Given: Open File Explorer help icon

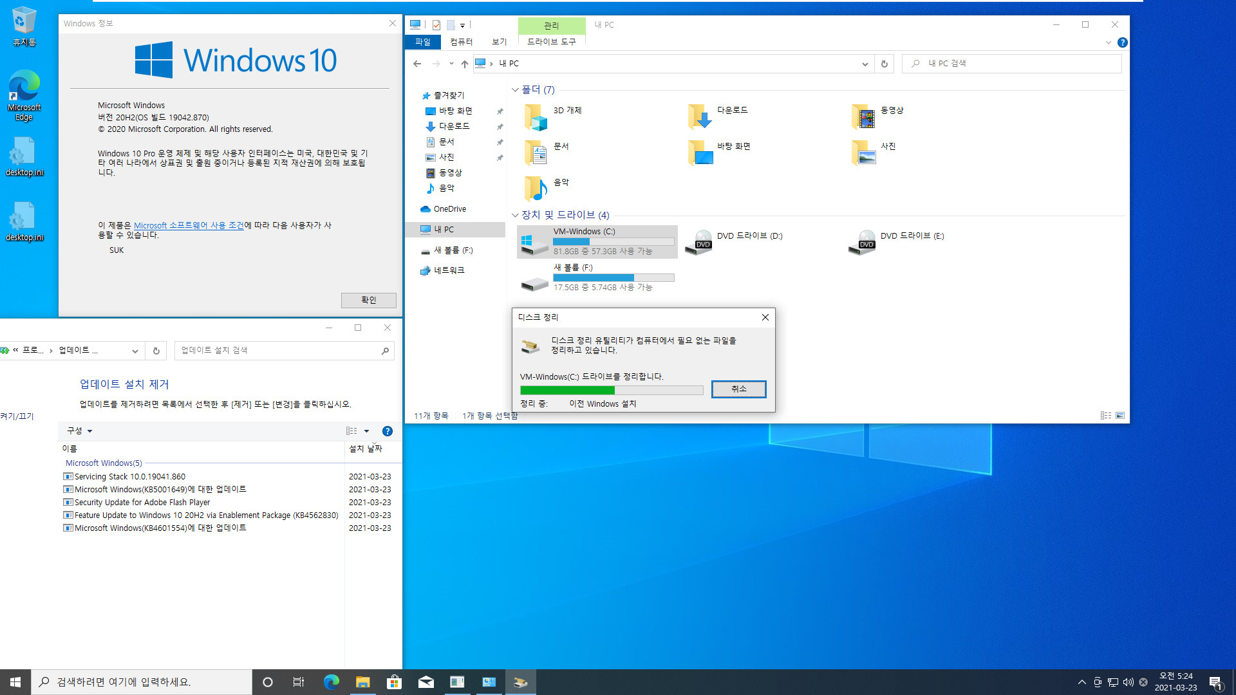Looking at the screenshot, I should click(1122, 42).
